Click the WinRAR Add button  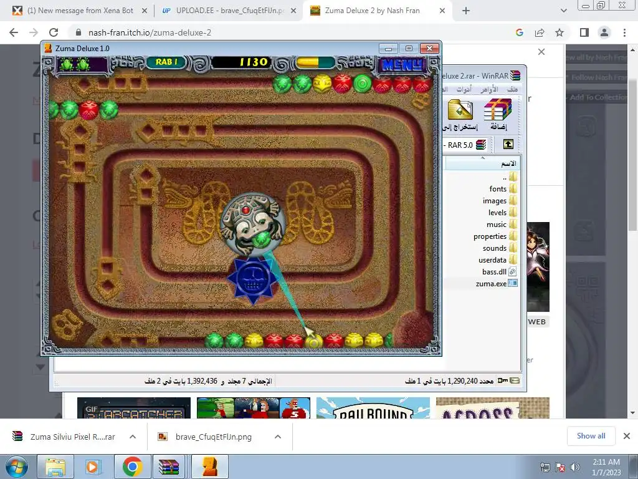tap(498, 115)
